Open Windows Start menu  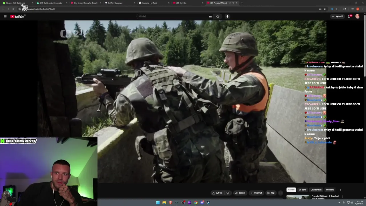(158, 203)
